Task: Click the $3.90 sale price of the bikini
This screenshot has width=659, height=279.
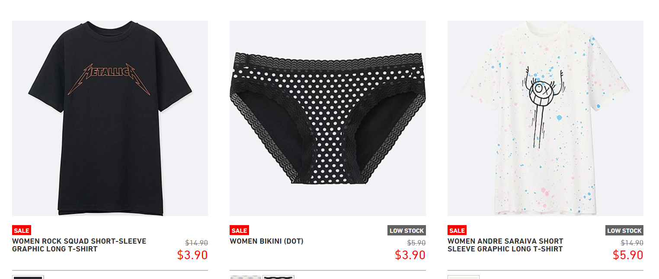Action: (x=410, y=255)
